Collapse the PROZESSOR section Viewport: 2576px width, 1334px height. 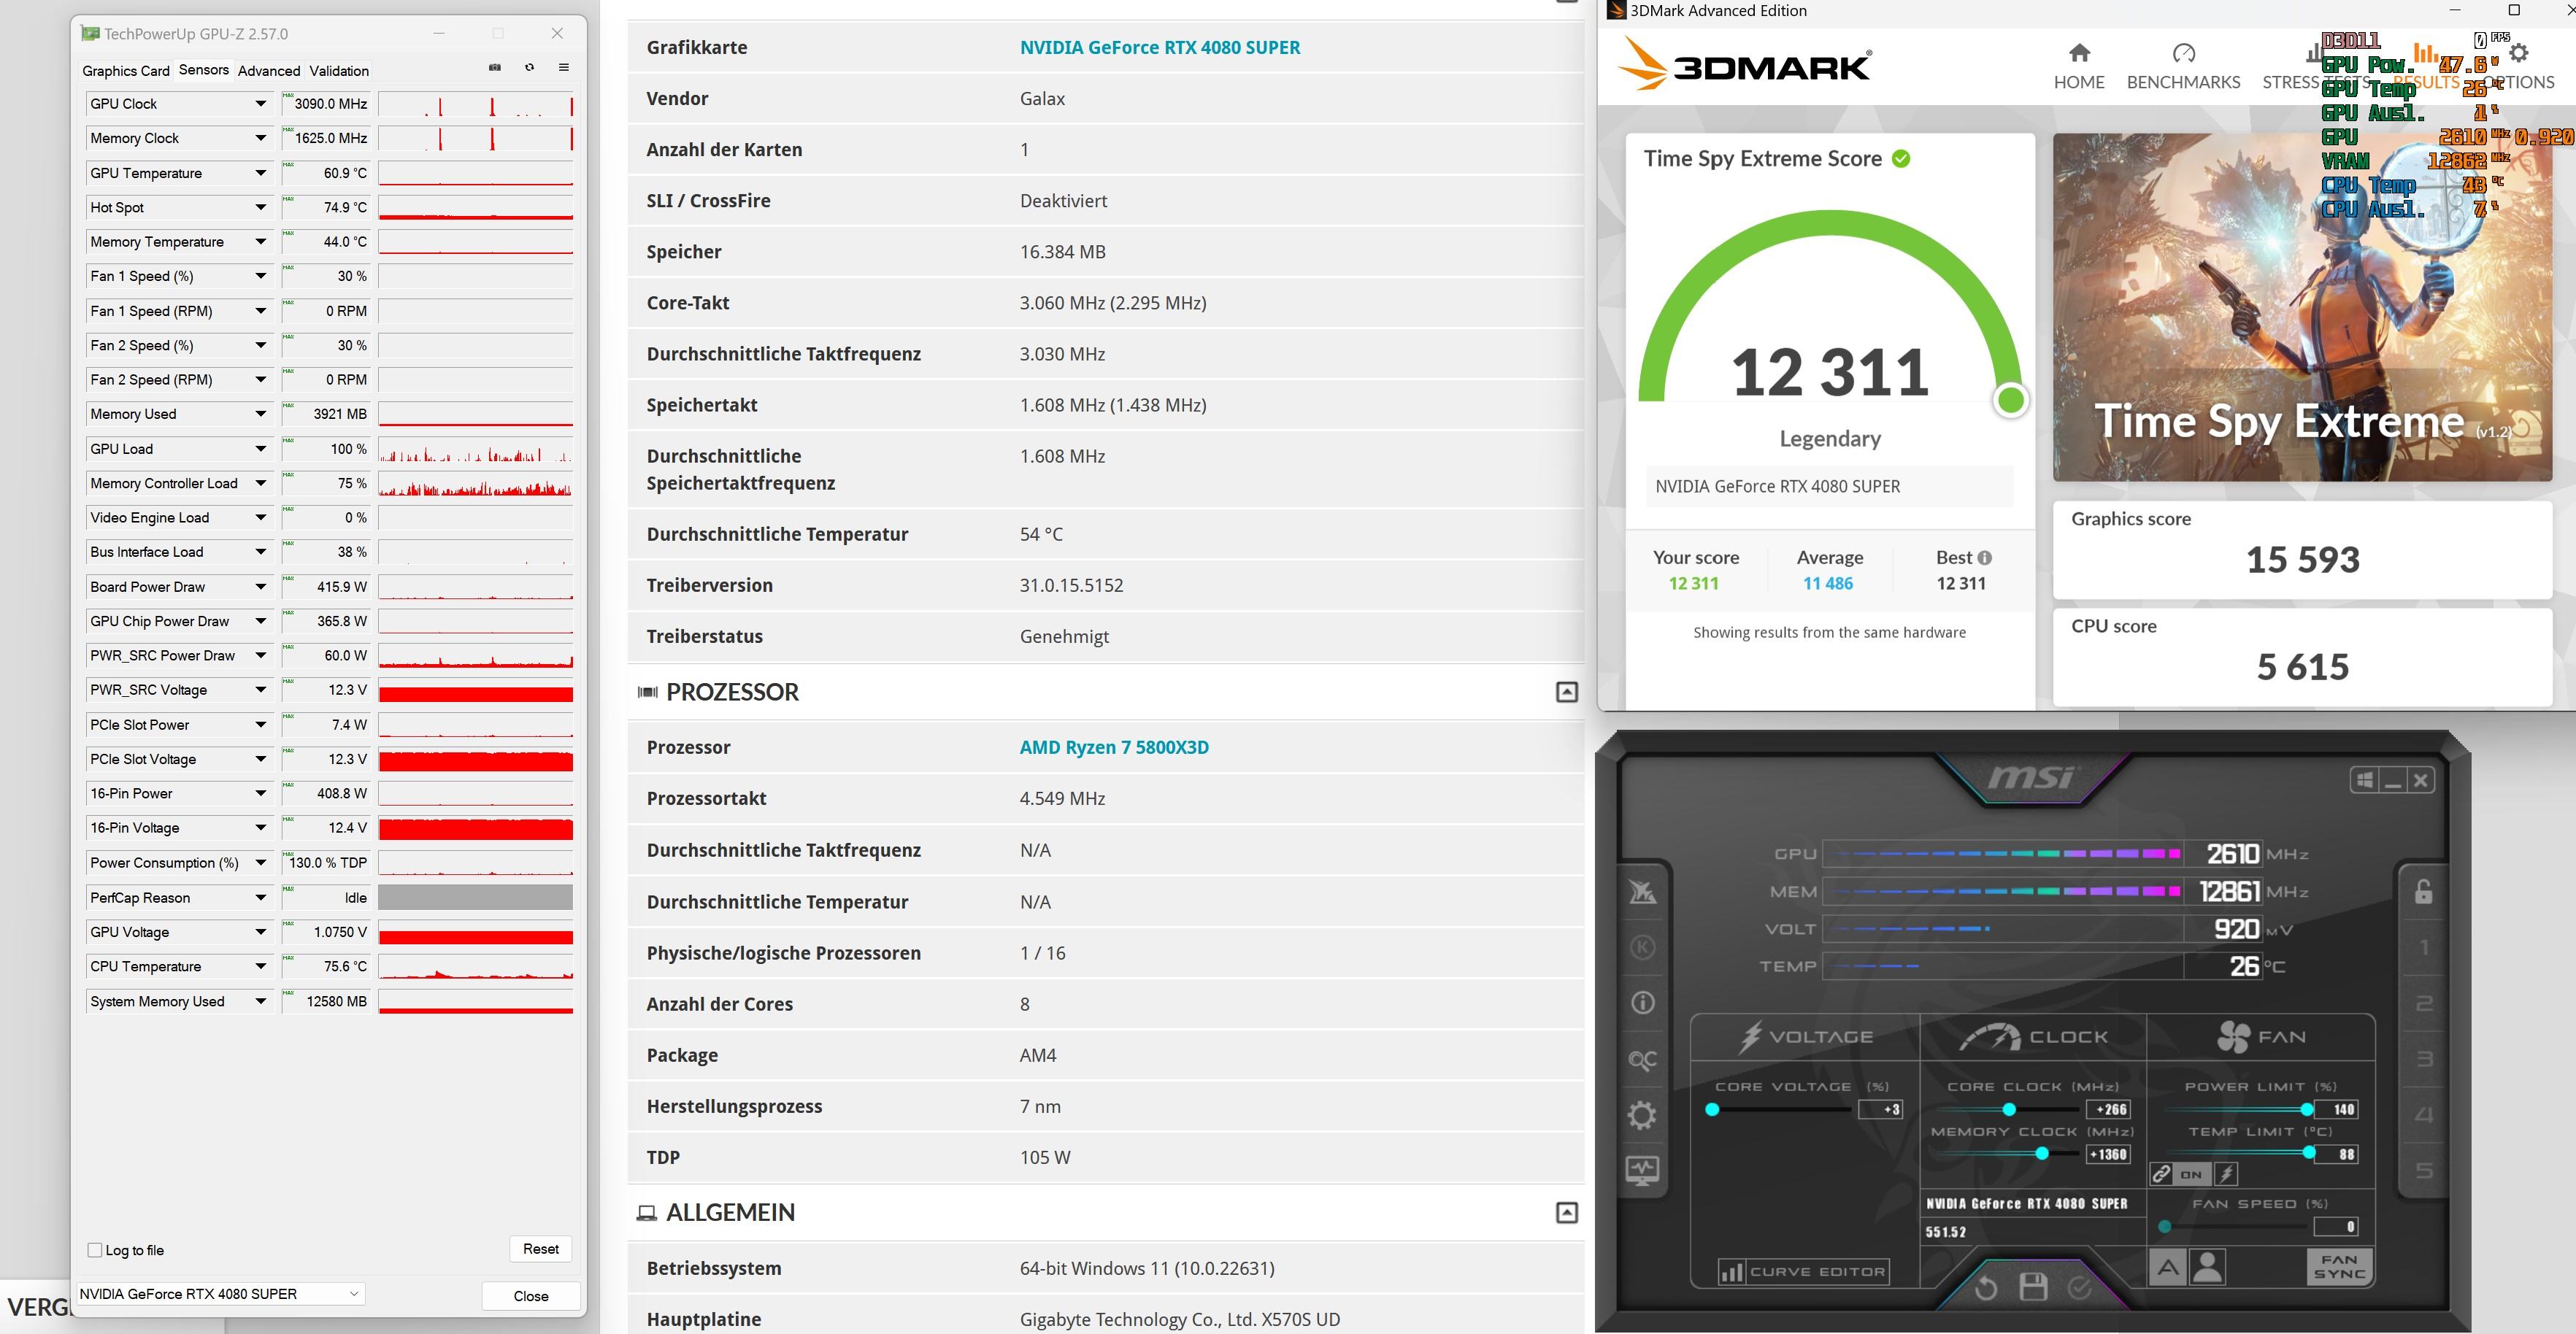pos(1567,692)
